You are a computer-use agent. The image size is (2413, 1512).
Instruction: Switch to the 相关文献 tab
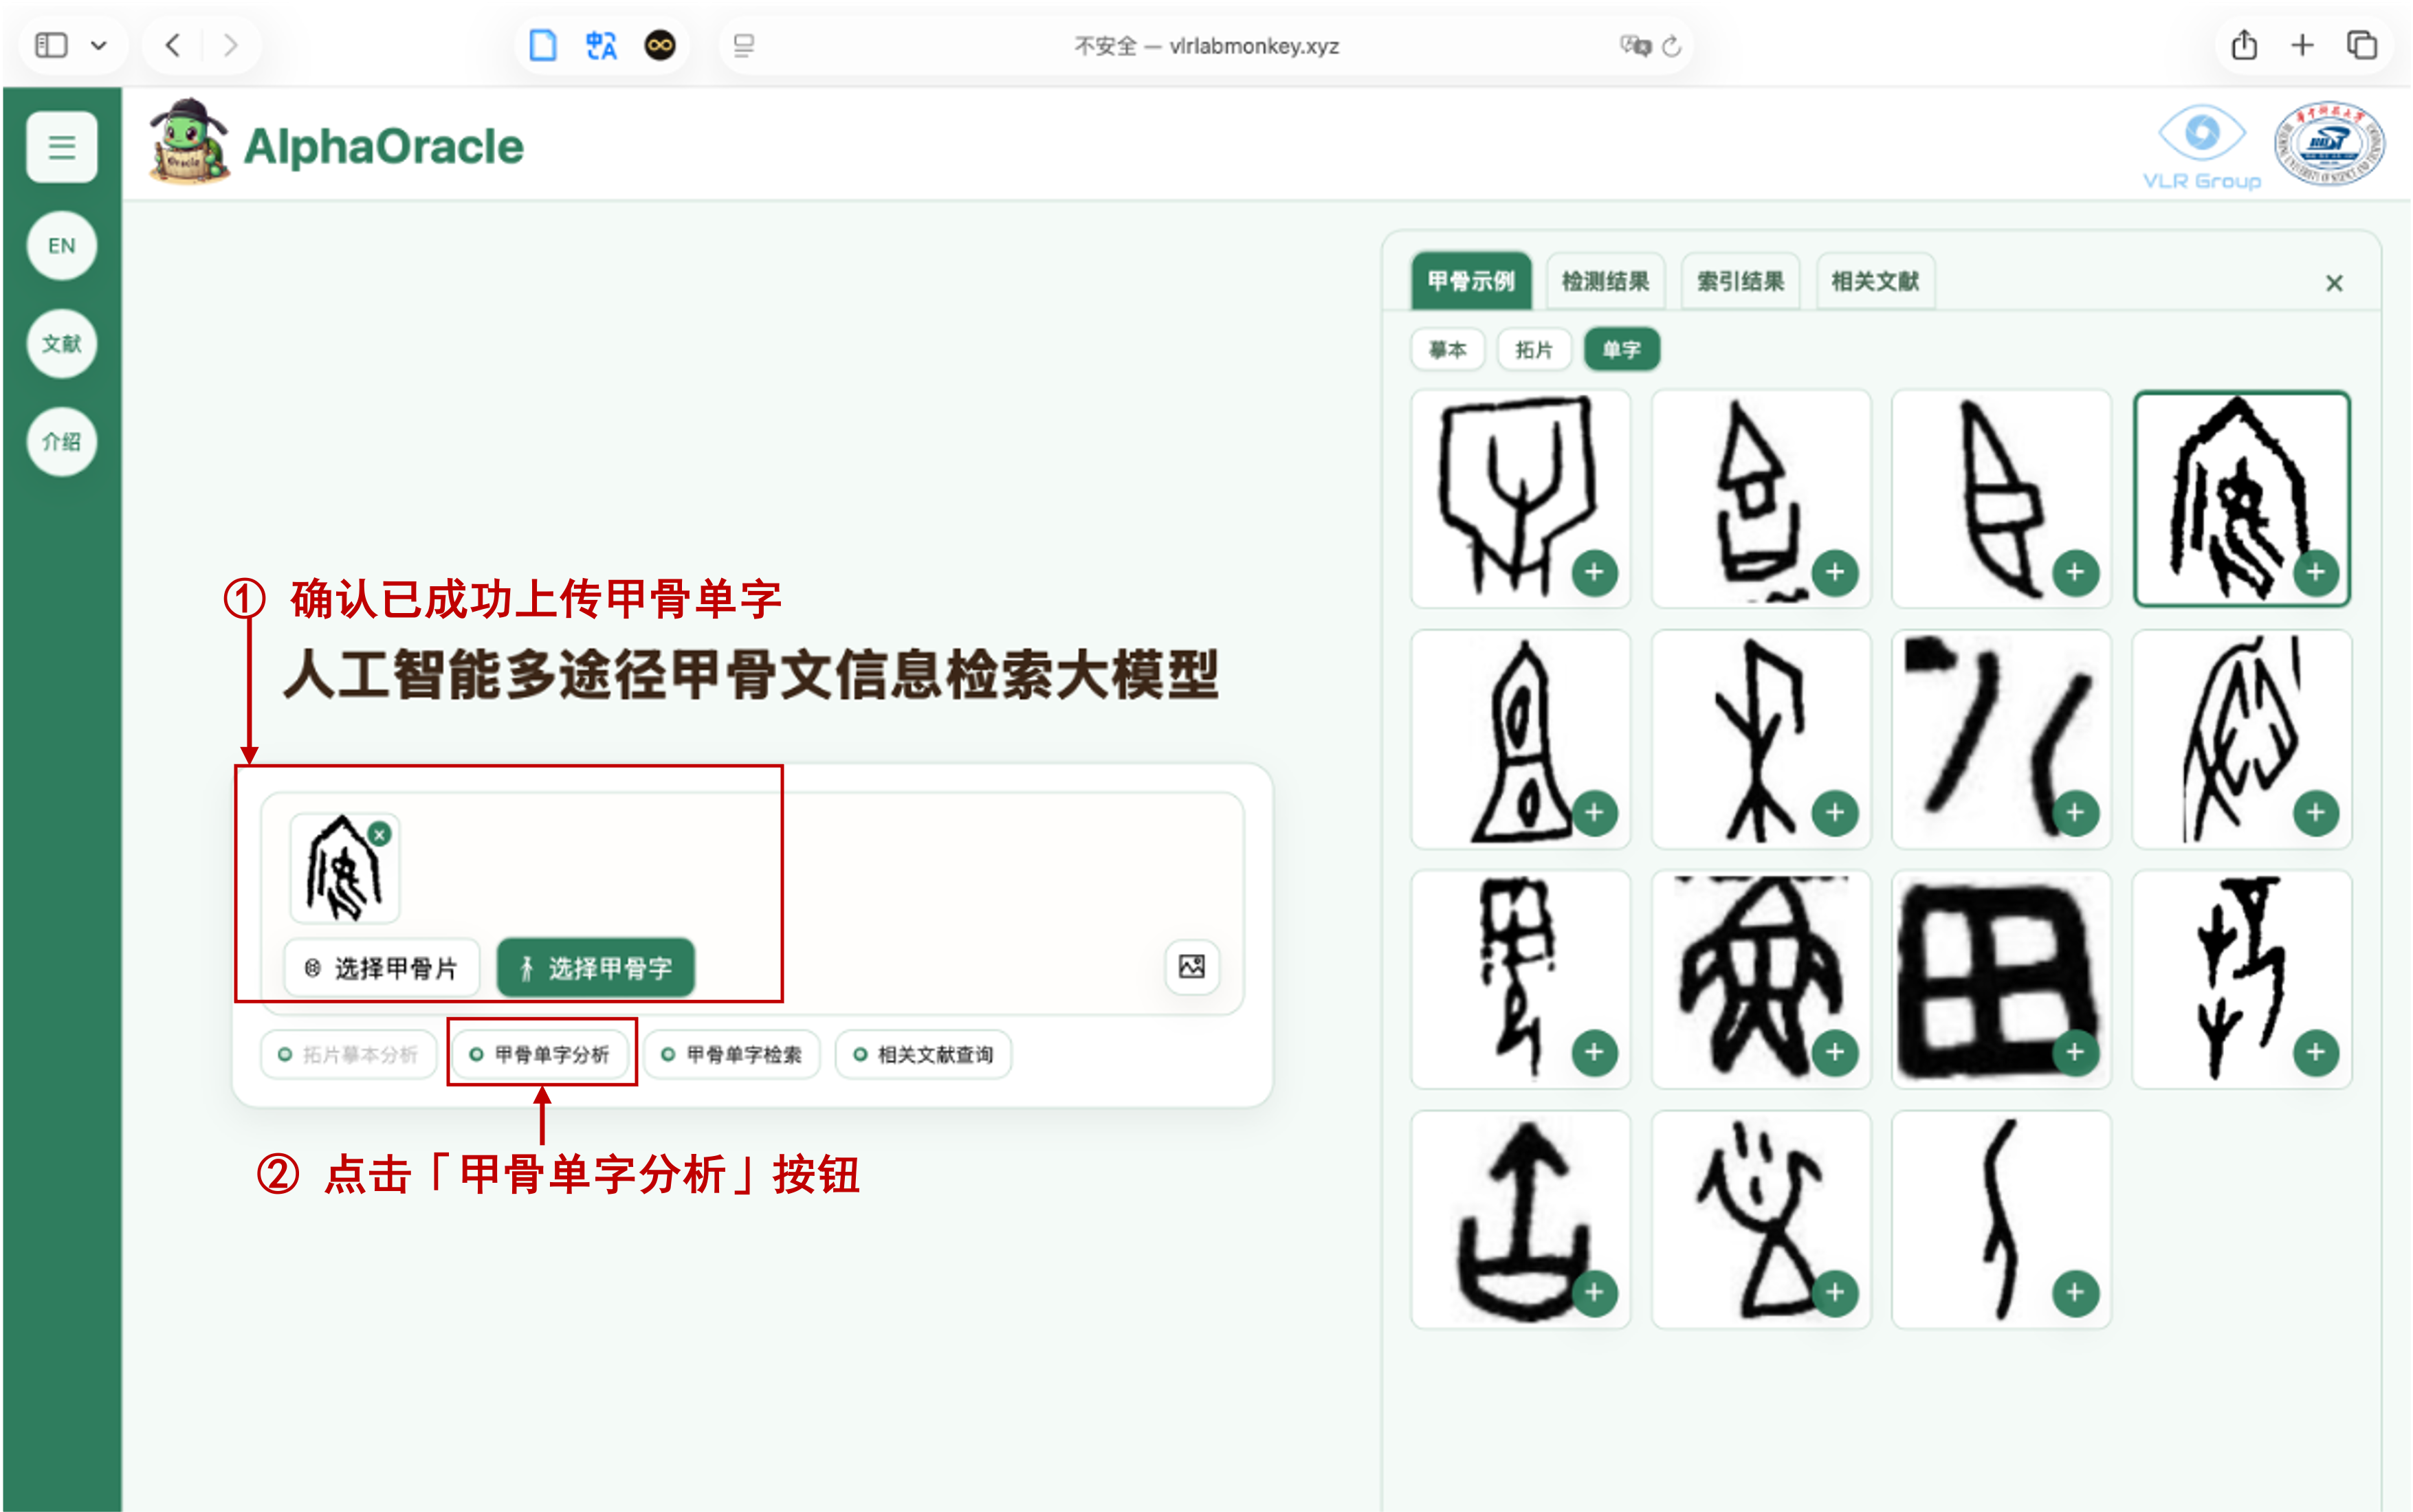click(x=1875, y=281)
